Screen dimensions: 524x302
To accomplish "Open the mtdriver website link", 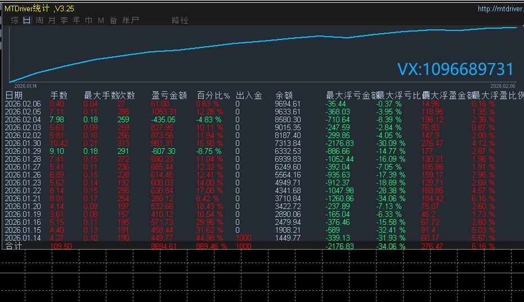I will 500,8.
